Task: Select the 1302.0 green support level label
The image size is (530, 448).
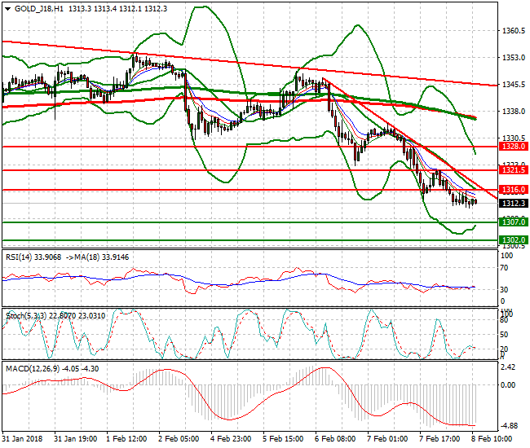Action: tap(514, 240)
